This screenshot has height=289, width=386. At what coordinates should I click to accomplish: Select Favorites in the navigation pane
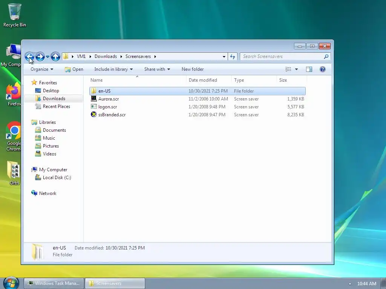(x=48, y=83)
